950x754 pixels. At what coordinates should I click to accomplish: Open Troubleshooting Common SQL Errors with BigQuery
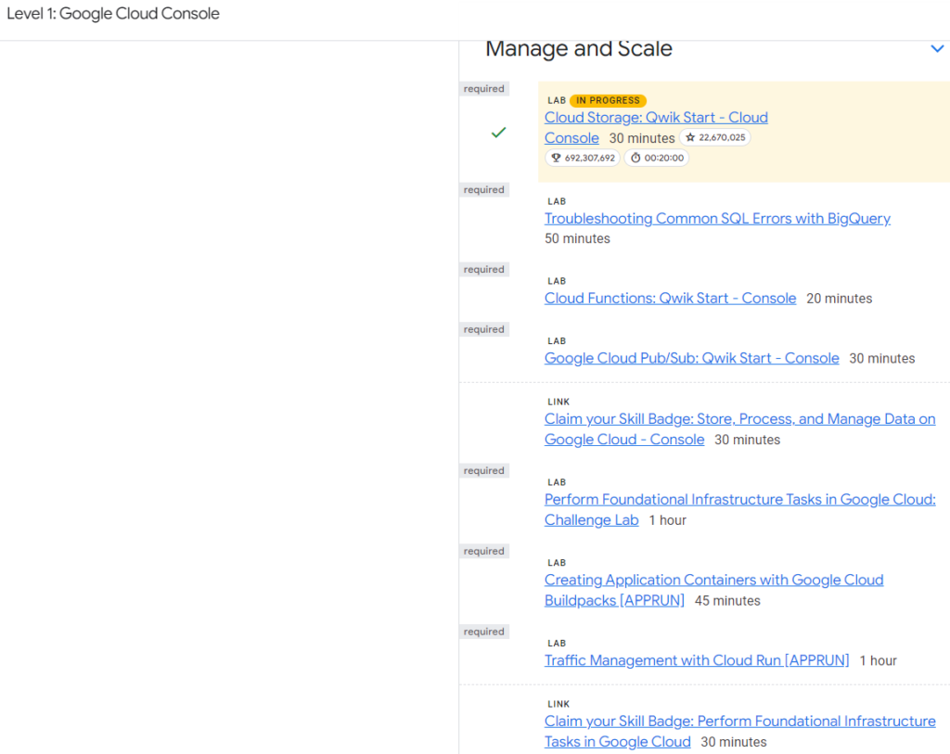(x=717, y=219)
